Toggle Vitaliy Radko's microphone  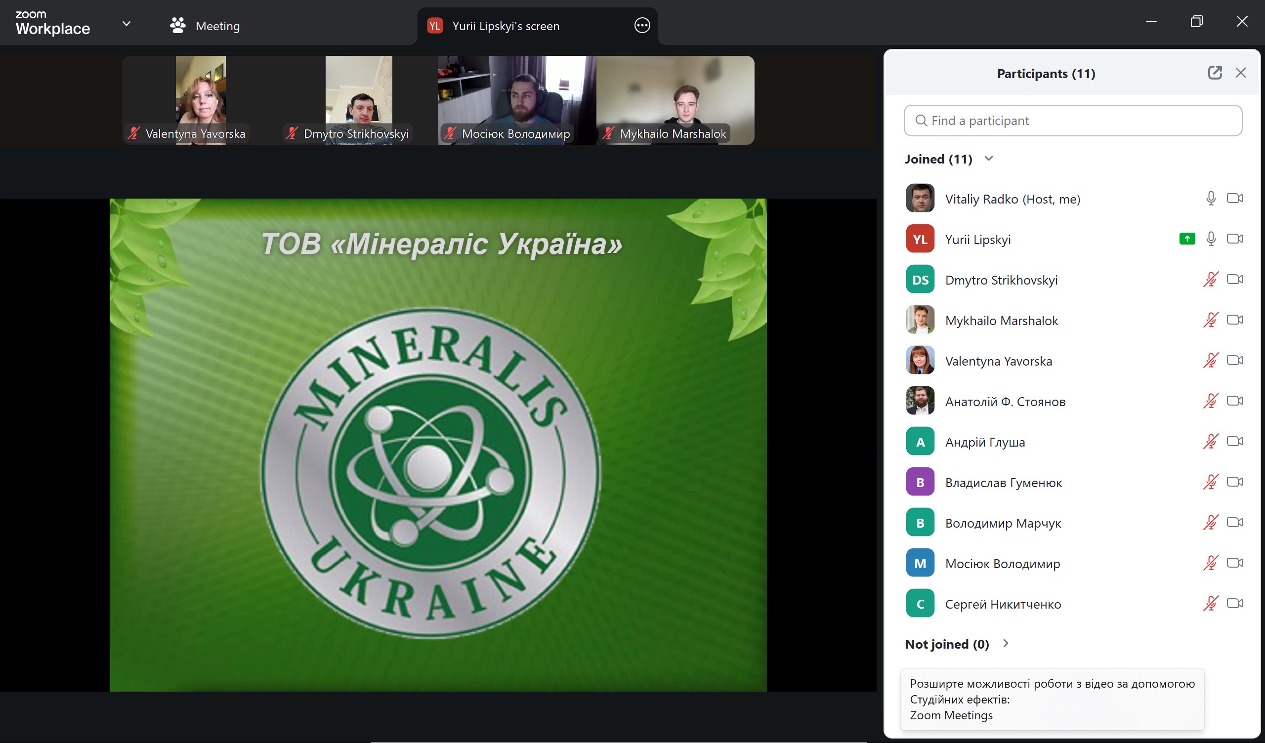coord(1211,198)
